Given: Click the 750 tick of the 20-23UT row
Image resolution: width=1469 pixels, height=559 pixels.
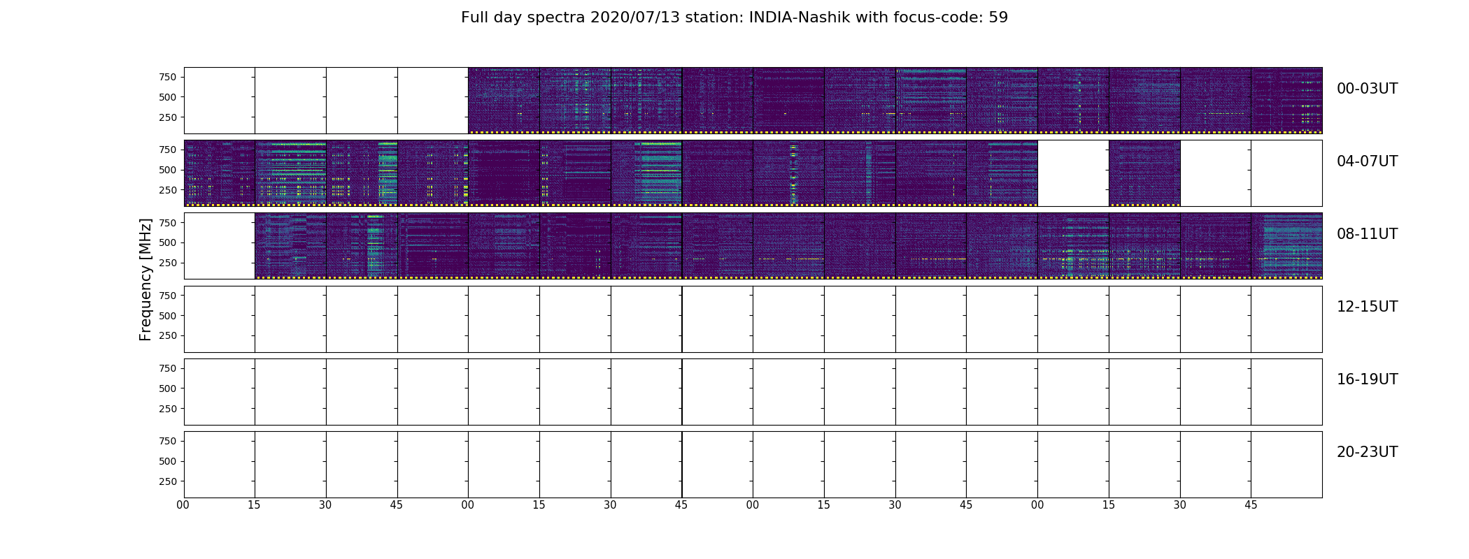Looking at the screenshot, I should (168, 441).
